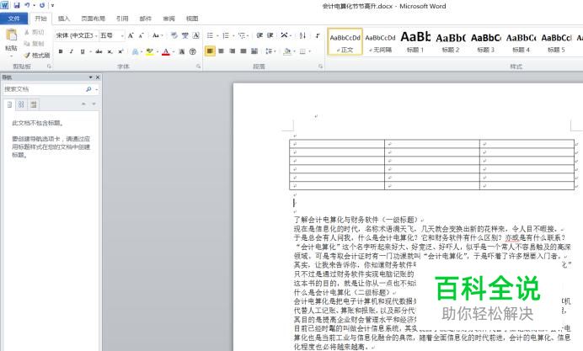Image resolution: width=583 pixels, height=351 pixels.
Task: Switch to the View (视图) tab
Action: click(192, 19)
